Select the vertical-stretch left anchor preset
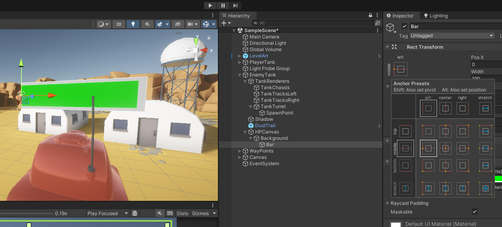Viewport: 502px width, 227px height. (x=428, y=189)
